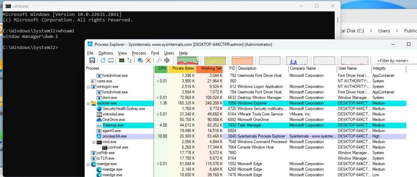This screenshot has width=417, height=177.
Task: Click the Process column header
Action: coord(119,68)
